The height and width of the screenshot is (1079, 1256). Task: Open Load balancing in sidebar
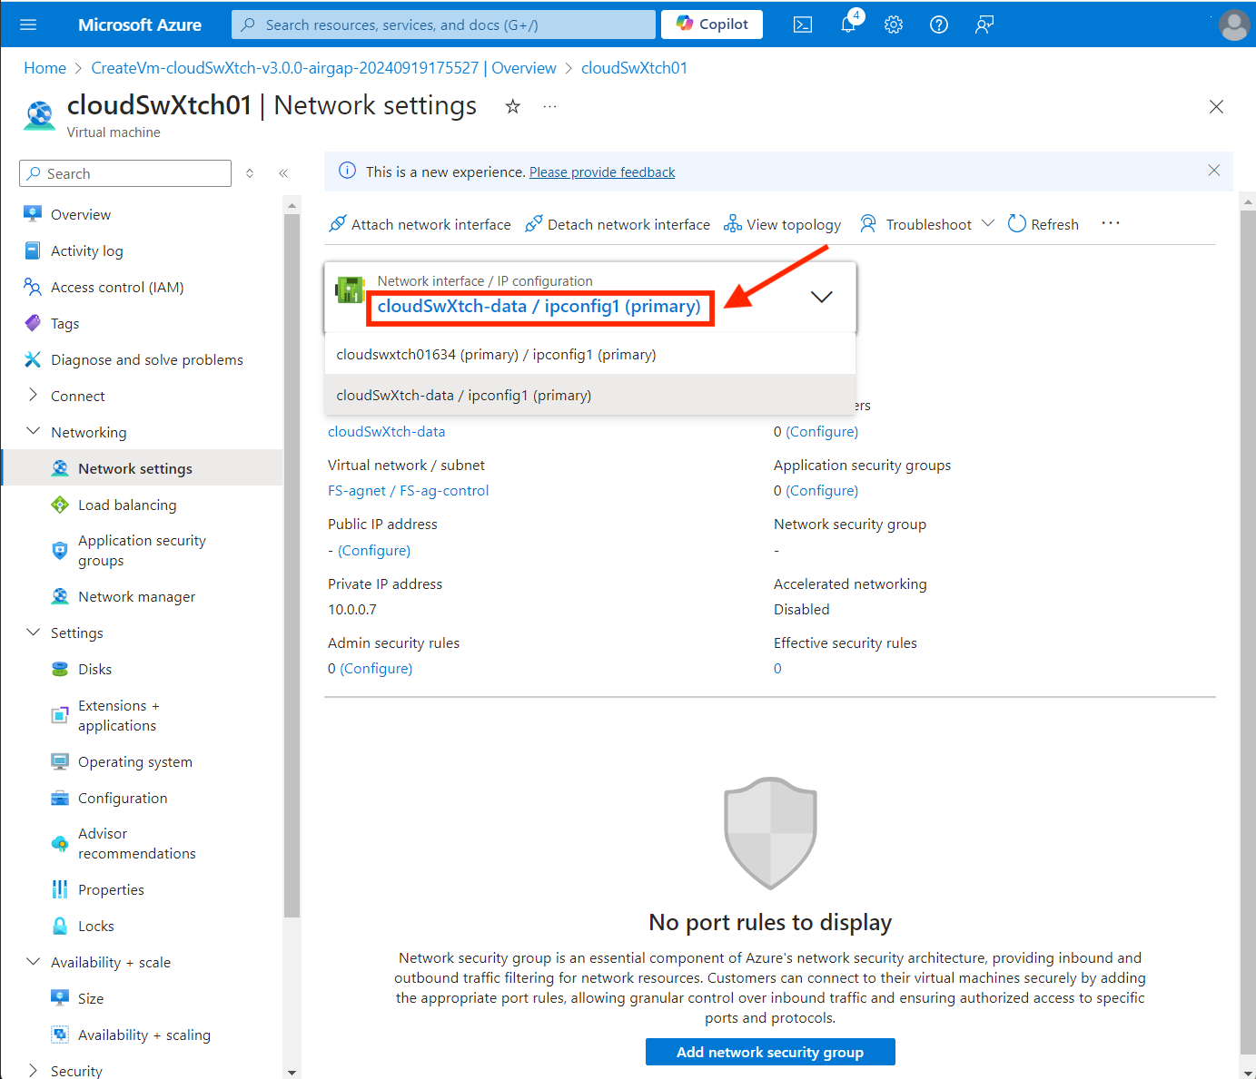[x=127, y=505]
